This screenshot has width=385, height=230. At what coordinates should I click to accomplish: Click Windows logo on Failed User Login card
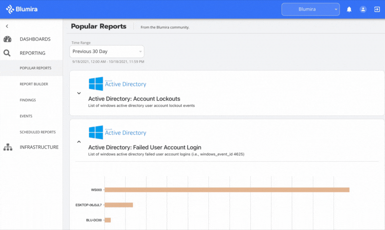coord(96,132)
